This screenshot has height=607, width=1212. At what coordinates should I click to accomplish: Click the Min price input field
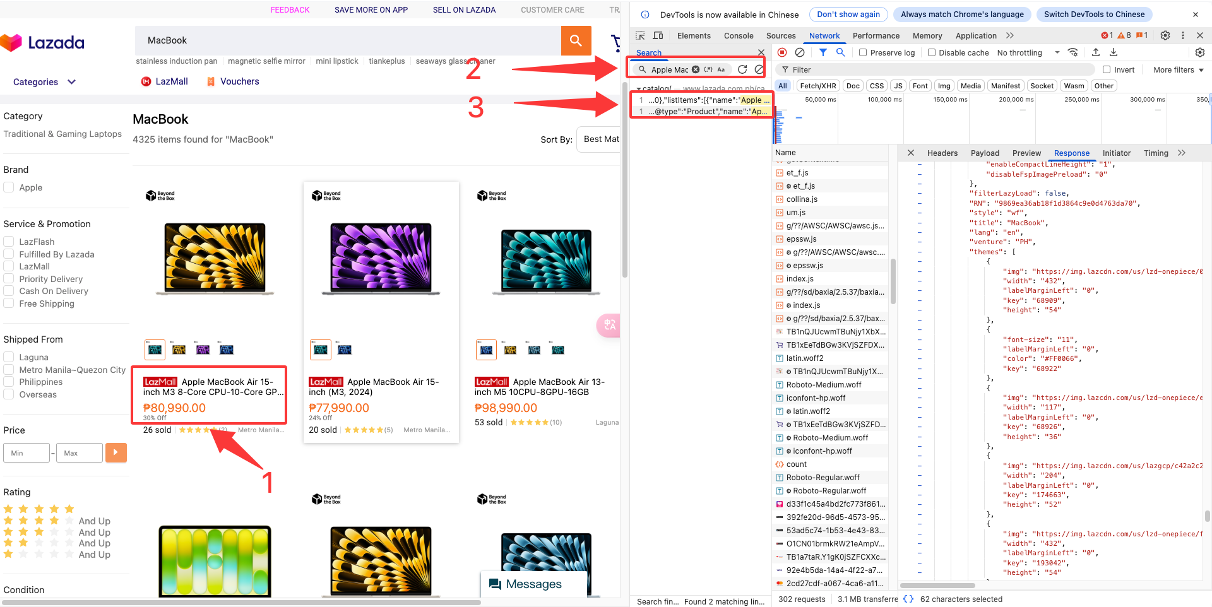27,452
